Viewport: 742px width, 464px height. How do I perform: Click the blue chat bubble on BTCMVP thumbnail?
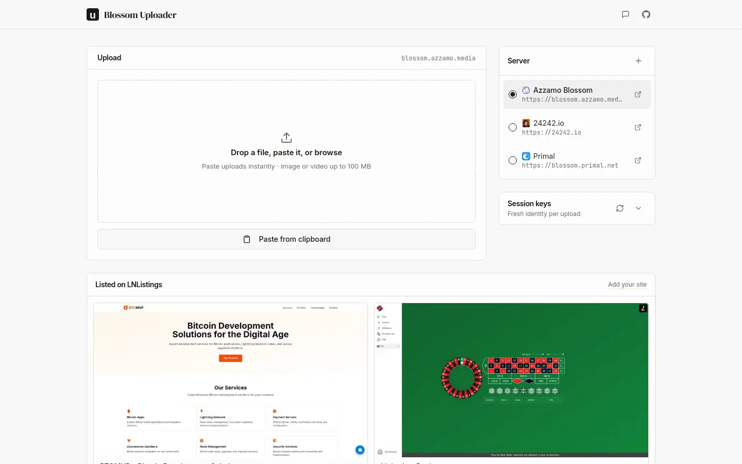tap(360, 450)
